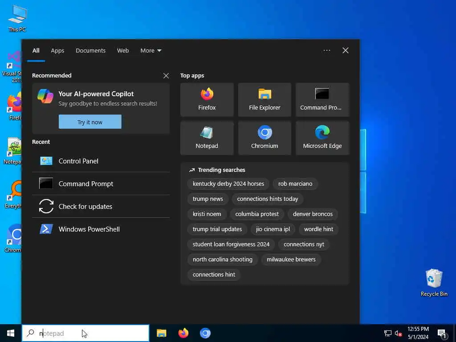Viewport: 456px width, 342px height.
Task: Select the Notepad++ desktop shortcut
Action: click(x=12, y=151)
